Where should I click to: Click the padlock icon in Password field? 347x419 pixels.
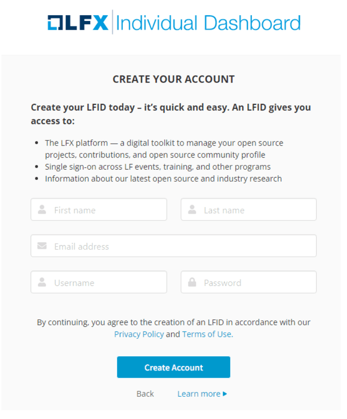pos(191,282)
